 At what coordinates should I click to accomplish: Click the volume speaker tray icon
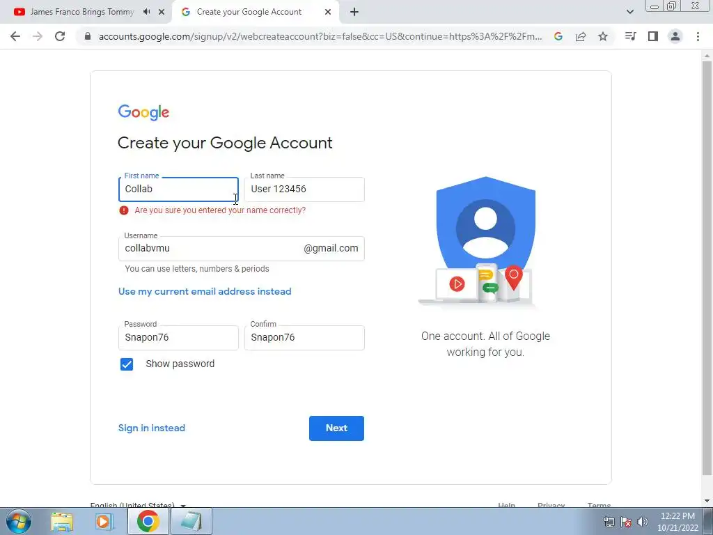[x=643, y=522]
